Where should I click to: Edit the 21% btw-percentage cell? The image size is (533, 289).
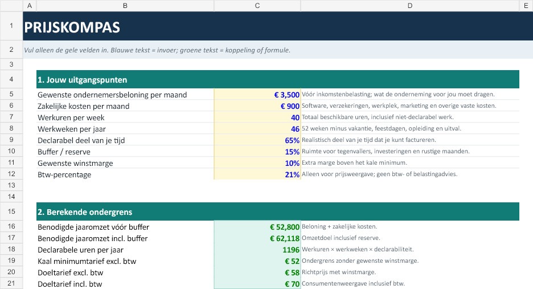point(257,174)
